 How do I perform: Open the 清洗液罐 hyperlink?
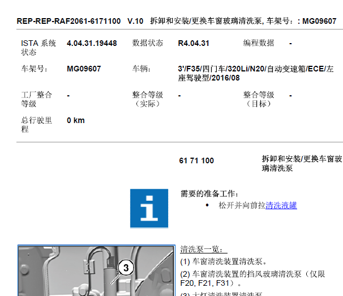281,205
